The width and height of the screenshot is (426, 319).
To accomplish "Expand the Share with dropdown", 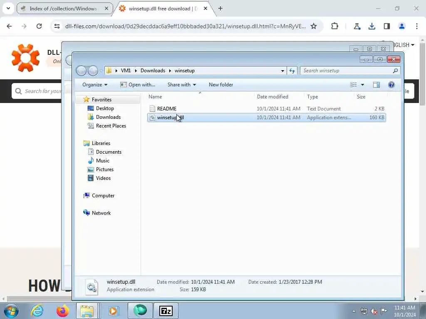I will click(x=182, y=85).
